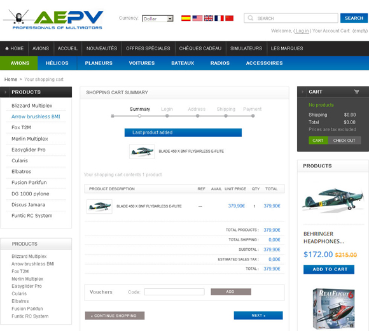This screenshot has width=369, height=331.
Task: Open Fusion Parkfun in top products list
Action: (29, 183)
